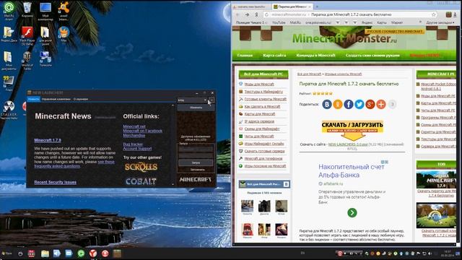Share page via VKontakte icon
The image size is (462, 260).
point(327,104)
